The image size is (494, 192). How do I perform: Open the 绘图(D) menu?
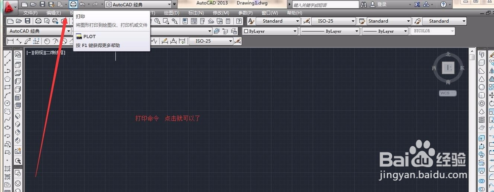tap(172, 13)
